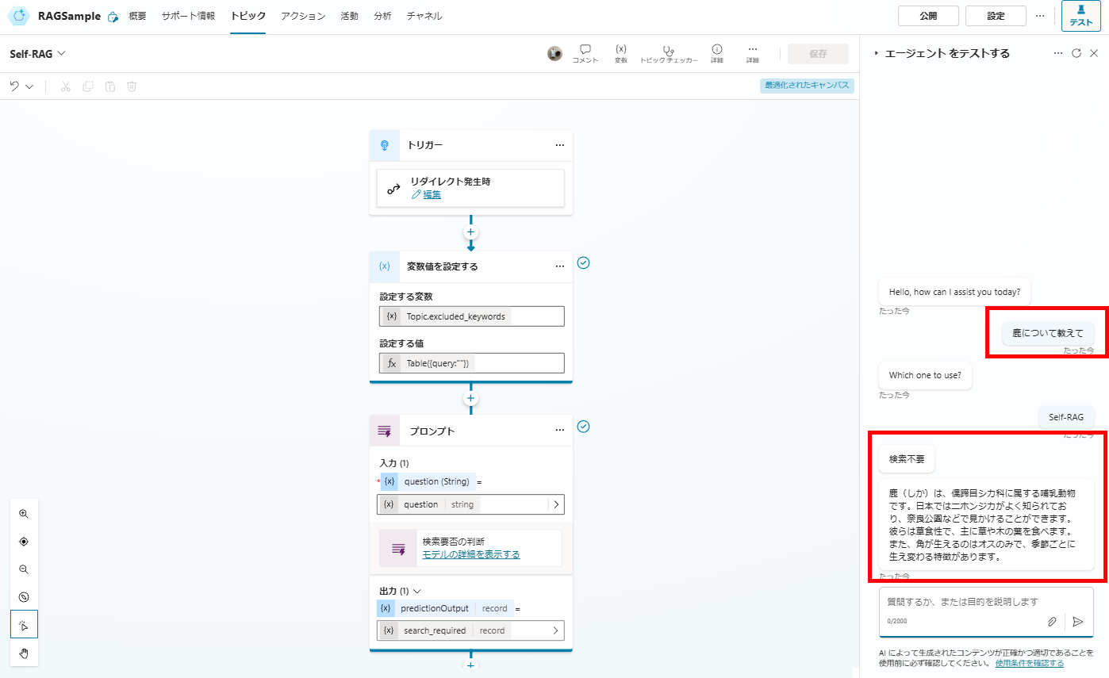Select the zoom in tool on the canvas
The image size is (1109, 678).
24,514
